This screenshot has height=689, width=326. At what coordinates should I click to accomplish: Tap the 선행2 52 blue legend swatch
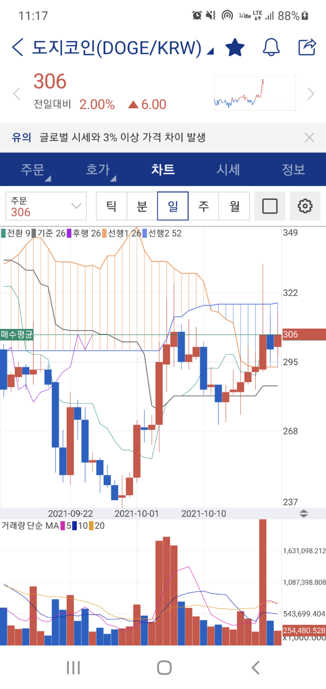pyautogui.click(x=144, y=233)
